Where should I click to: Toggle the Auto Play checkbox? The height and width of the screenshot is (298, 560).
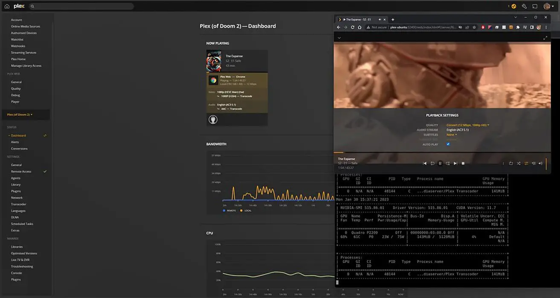pyautogui.click(x=448, y=144)
